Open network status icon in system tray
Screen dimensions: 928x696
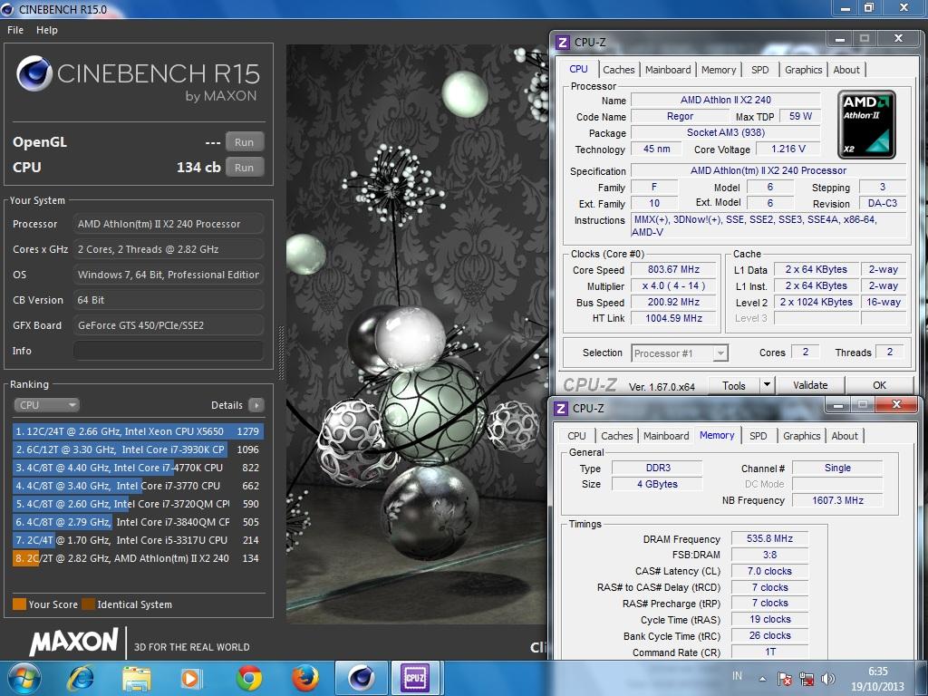coord(806,678)
